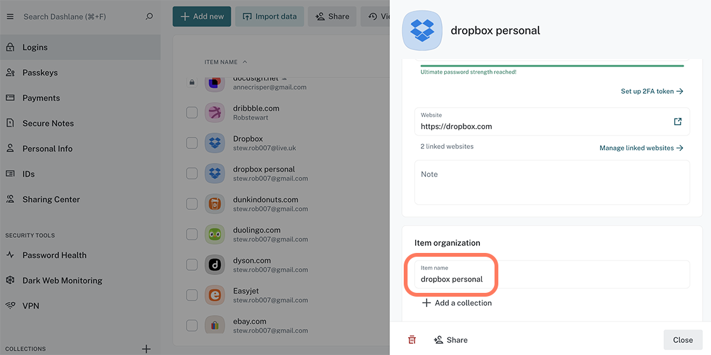This screenshot has height=355, width=711.
Task: Open Passkeys in the sidebar
Action: point(40,72)
